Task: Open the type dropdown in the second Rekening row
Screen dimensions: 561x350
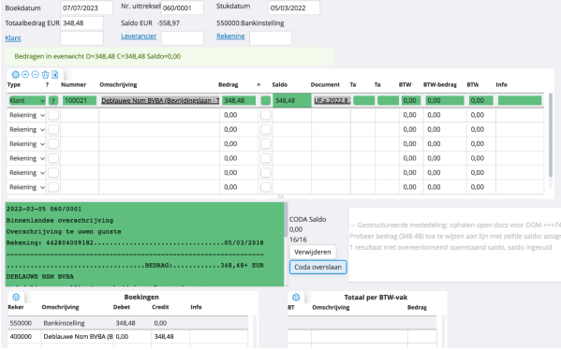Action: point(27,129)
